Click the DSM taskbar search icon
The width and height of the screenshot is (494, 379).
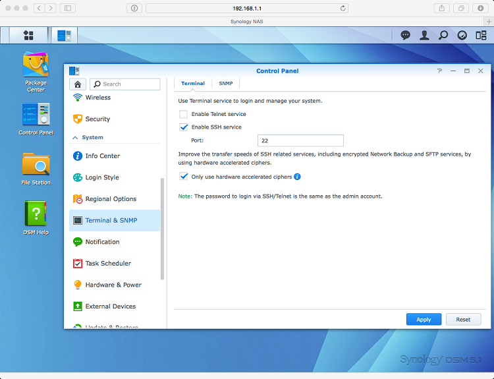coord(443,36)
